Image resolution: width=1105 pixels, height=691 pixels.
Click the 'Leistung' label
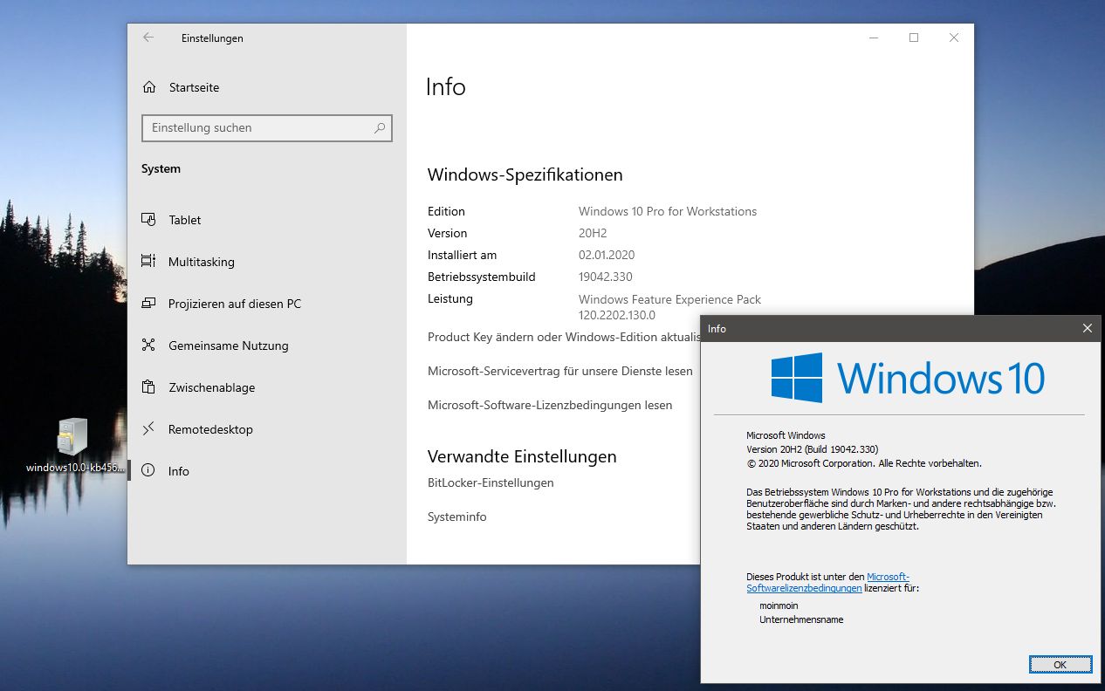450,298
